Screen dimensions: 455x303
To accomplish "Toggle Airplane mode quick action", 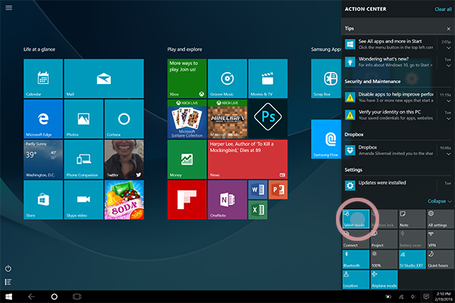I will point(384,280).
